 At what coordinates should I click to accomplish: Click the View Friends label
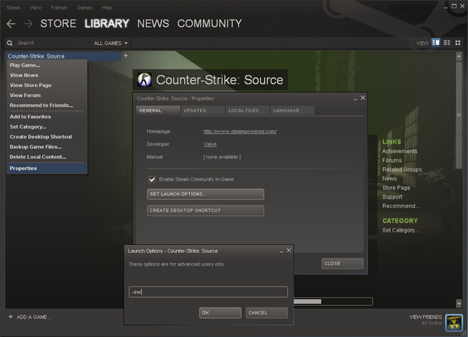point(426,317)
